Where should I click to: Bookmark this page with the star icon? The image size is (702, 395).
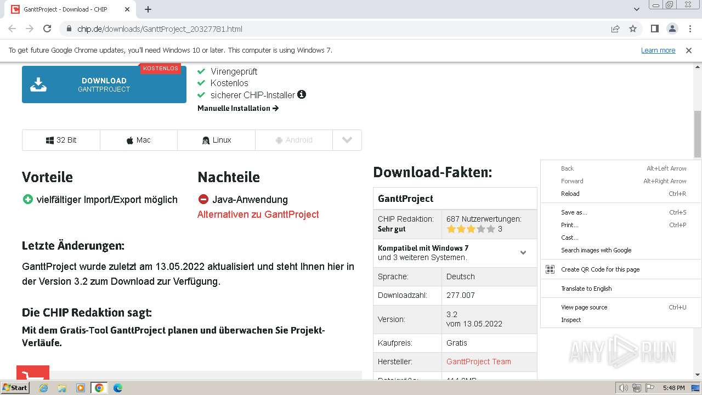point(633,29)
